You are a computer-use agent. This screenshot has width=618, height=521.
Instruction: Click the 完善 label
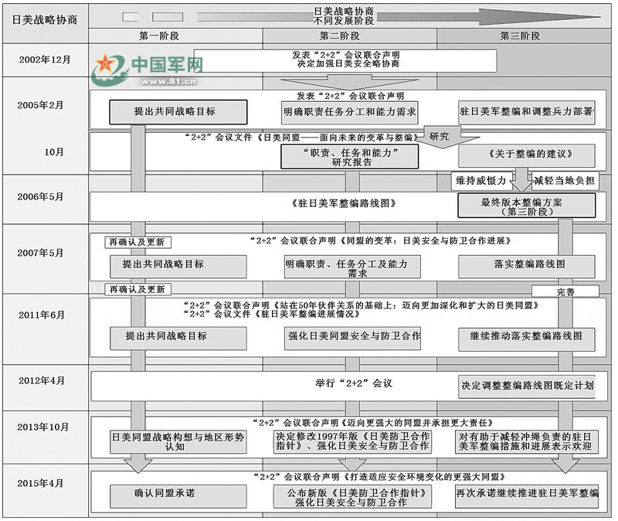pos(565,292)
